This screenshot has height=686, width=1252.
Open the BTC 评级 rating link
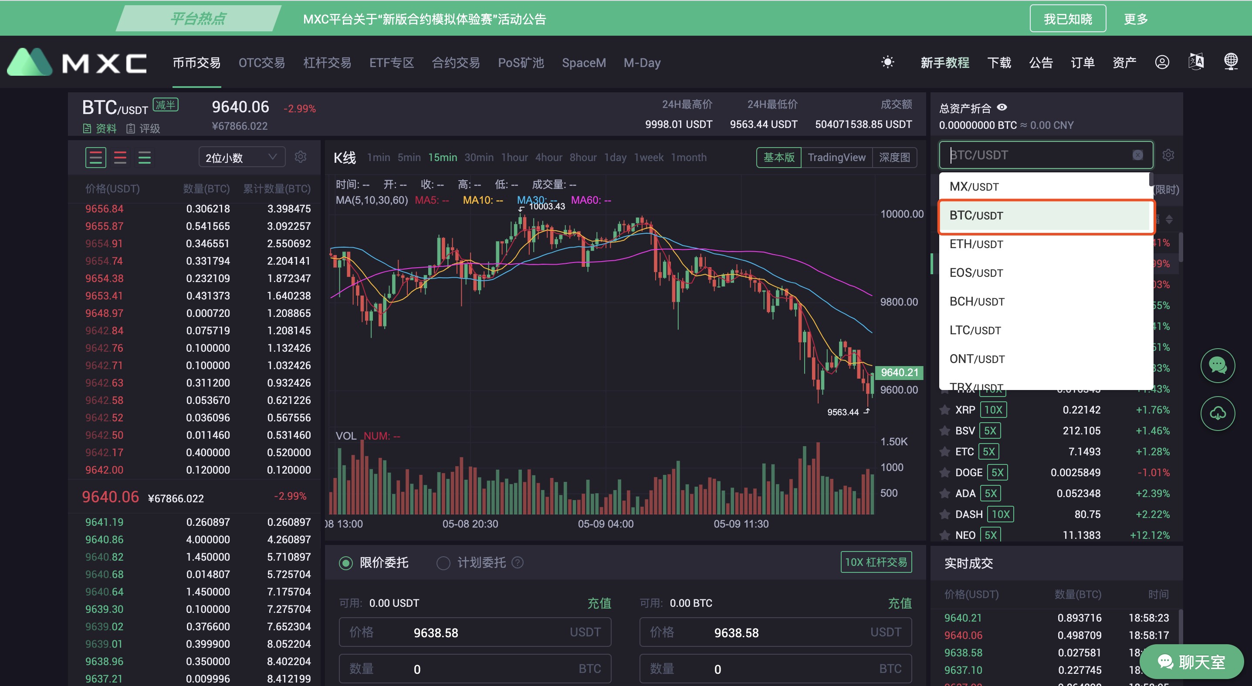[143, 129]
